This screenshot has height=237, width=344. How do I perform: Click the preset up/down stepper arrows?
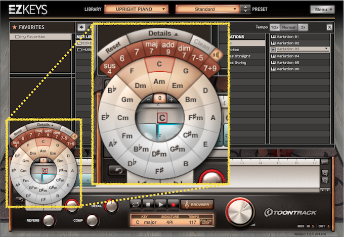245,9
